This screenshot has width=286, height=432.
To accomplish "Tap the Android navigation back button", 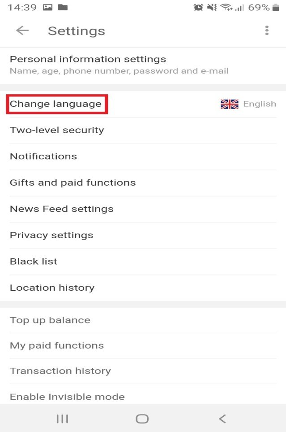I will tap(222, 419).
